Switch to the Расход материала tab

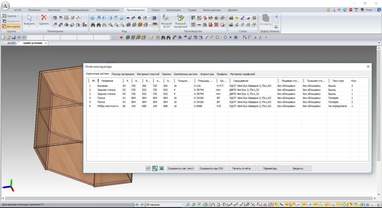click(x=123, y=74)
